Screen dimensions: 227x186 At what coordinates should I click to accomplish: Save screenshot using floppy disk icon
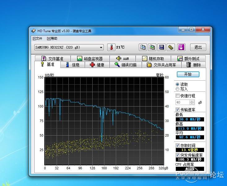click(161, 47)
